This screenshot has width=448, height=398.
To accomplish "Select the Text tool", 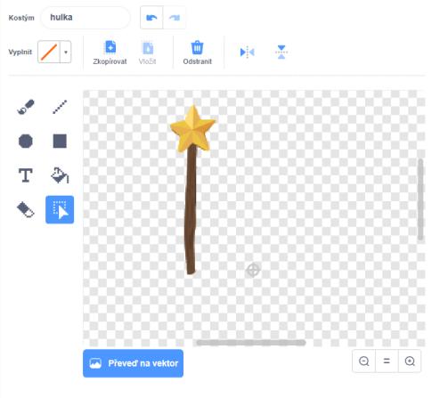I will tap(26, 175).
